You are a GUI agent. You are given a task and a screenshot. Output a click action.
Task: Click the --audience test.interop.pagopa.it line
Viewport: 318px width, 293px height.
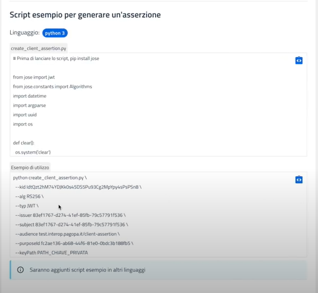point(68,234)
